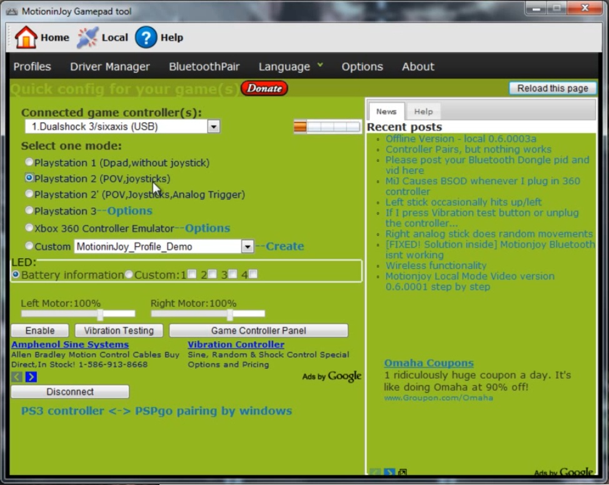Select the Custom profile mode radio
Screen dimensions: 609x485
tap(29, 246)
